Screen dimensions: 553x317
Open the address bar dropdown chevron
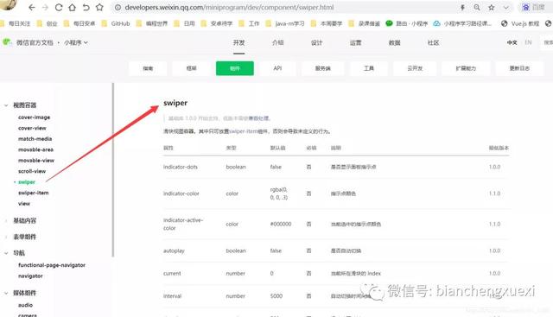(506, 8)
